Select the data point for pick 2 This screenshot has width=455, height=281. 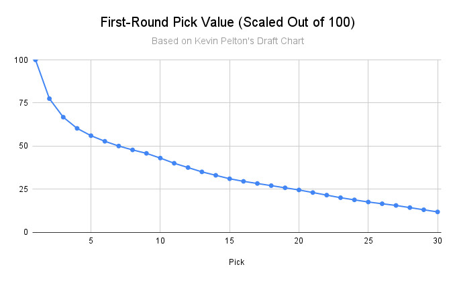tap(49, 98)
